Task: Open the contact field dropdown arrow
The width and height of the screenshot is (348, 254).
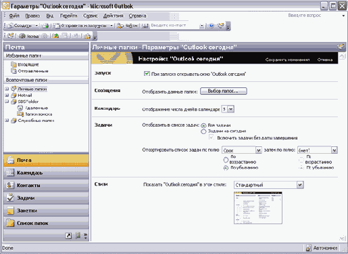Action: pos(202,26)
